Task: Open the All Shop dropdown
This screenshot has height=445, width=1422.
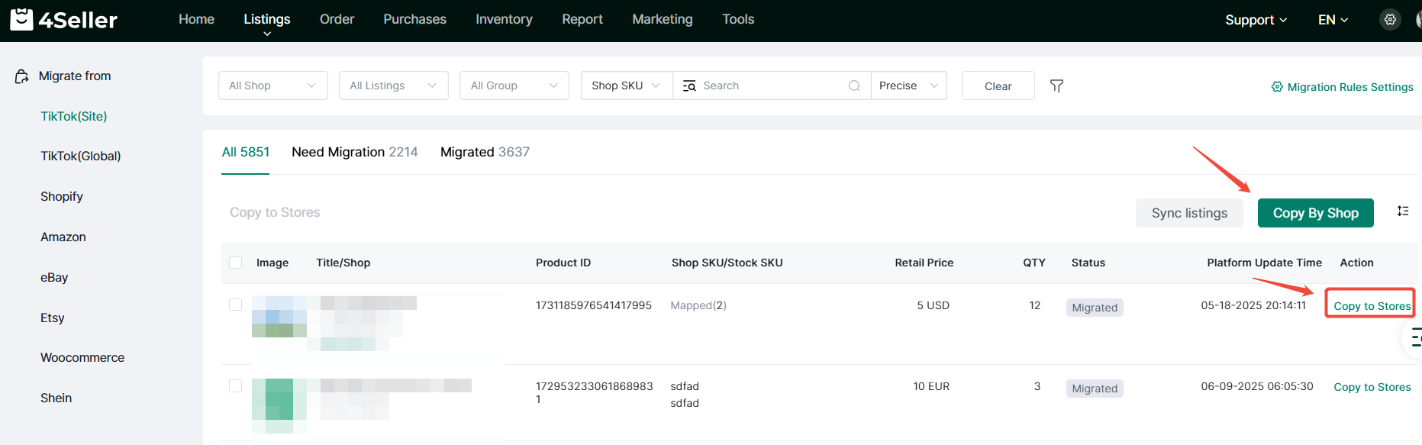Action: [x=273, y=85]
